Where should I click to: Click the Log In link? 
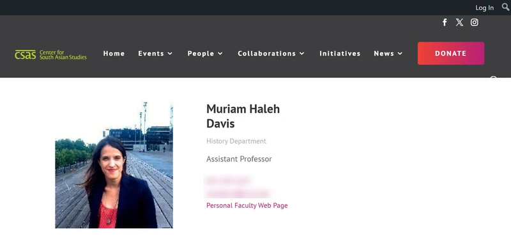pos(485,8)
